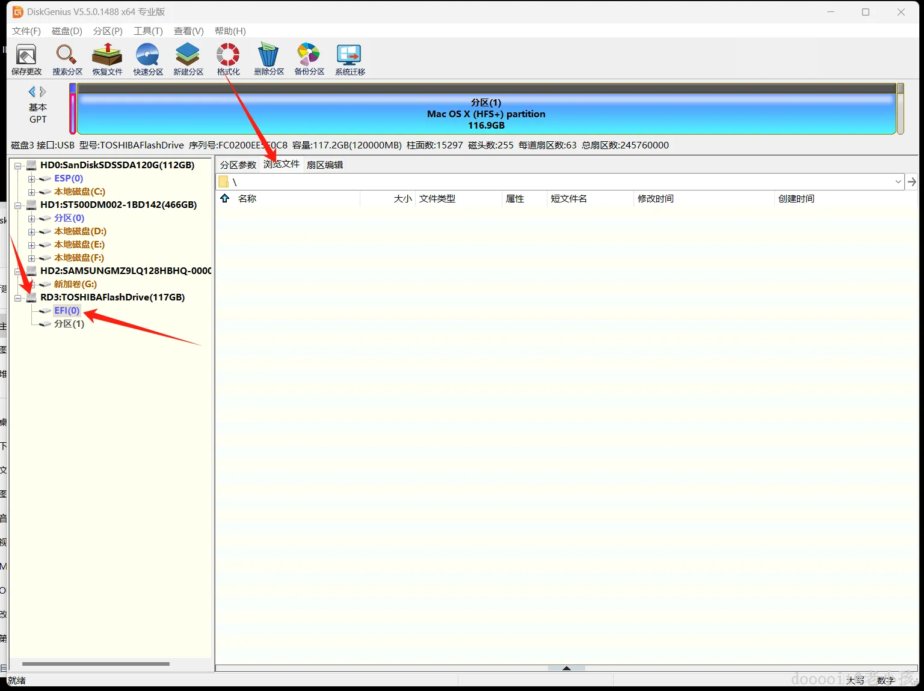Open the 工具(T) menu
Viewport: 924px width, 691px height.
click(148, 31)
